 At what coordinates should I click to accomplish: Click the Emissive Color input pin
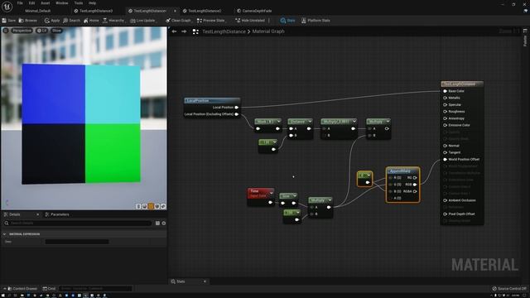coord(446,125)
